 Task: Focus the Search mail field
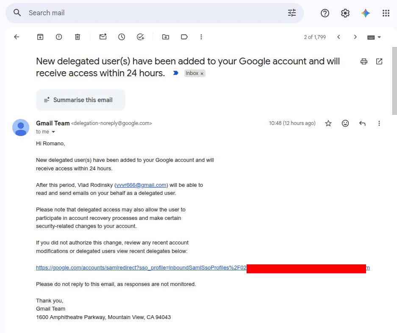tap(155, 13)
